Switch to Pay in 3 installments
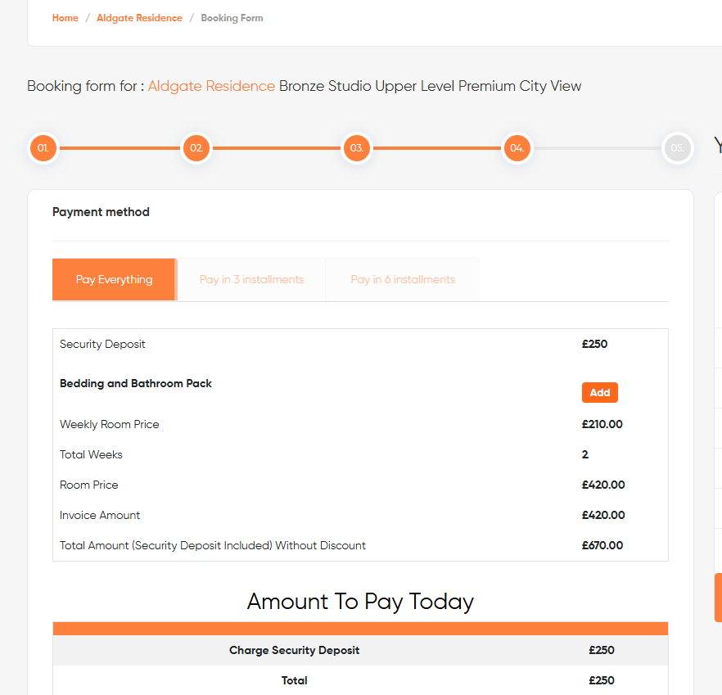Screen dimensions: 722x695 (251, 280)
